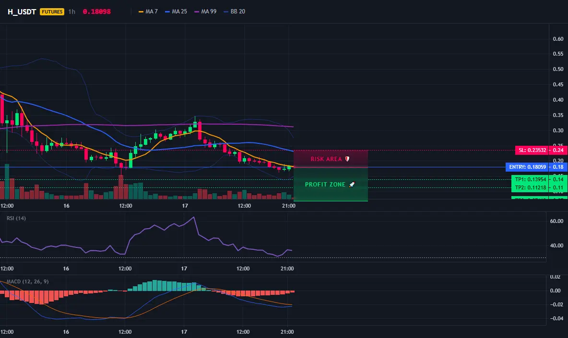Screen dimensions: 568x338
Task: Toggle the MA 99 legend entry
Action: pyautogui.click(x=205, y=12)
